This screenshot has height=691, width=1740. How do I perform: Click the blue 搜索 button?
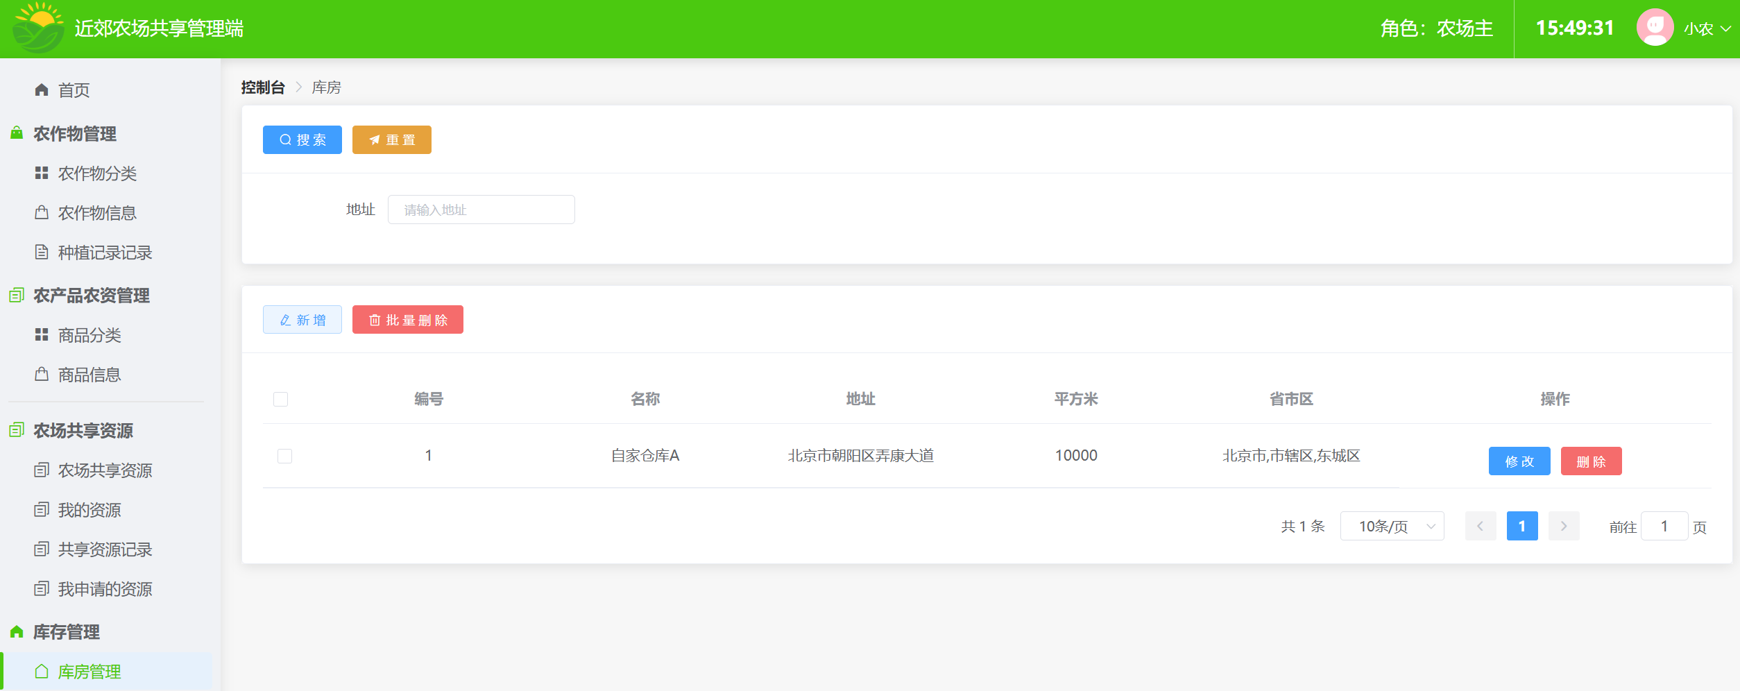pos(302,139)
